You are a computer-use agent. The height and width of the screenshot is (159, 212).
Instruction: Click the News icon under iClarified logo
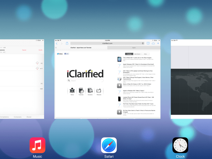(72, 91)
